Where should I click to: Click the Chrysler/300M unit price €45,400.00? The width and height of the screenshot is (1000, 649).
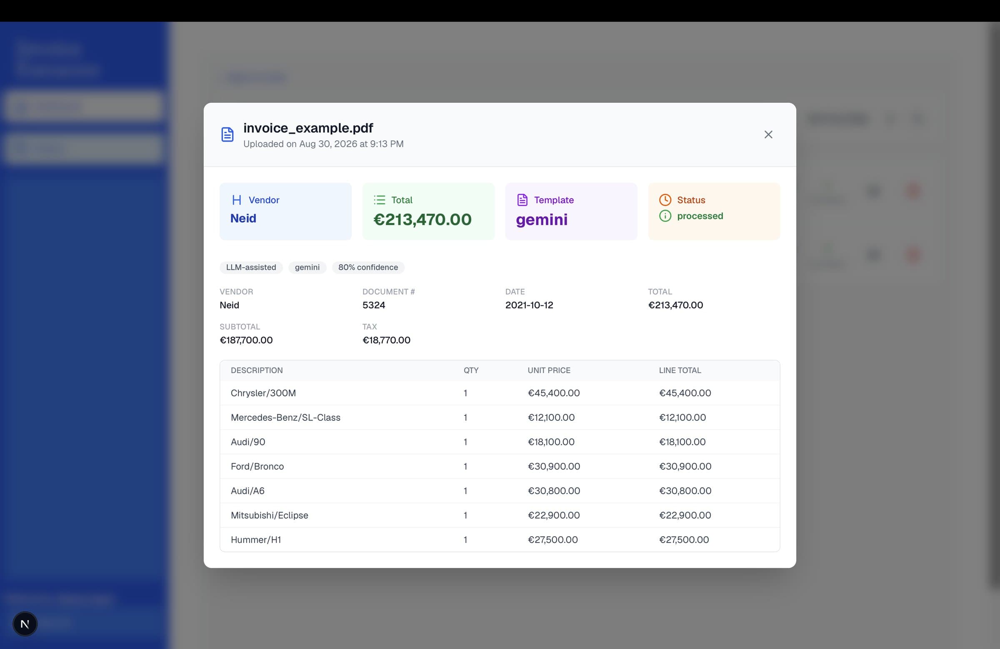554,393
